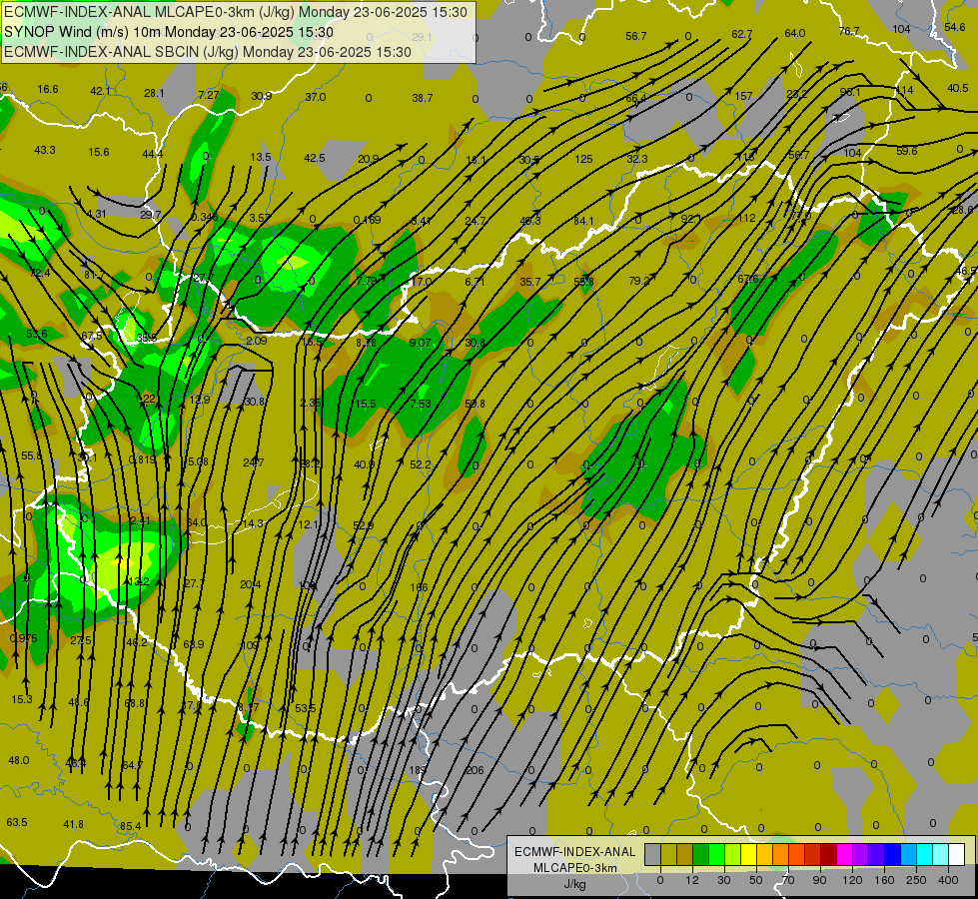Click the map value 166
978x899 pixels.
pyautogui.click(x=420, y=587)
